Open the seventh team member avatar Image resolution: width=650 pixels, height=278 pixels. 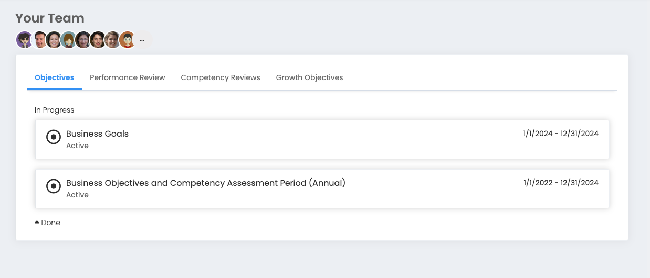(112, 40)
